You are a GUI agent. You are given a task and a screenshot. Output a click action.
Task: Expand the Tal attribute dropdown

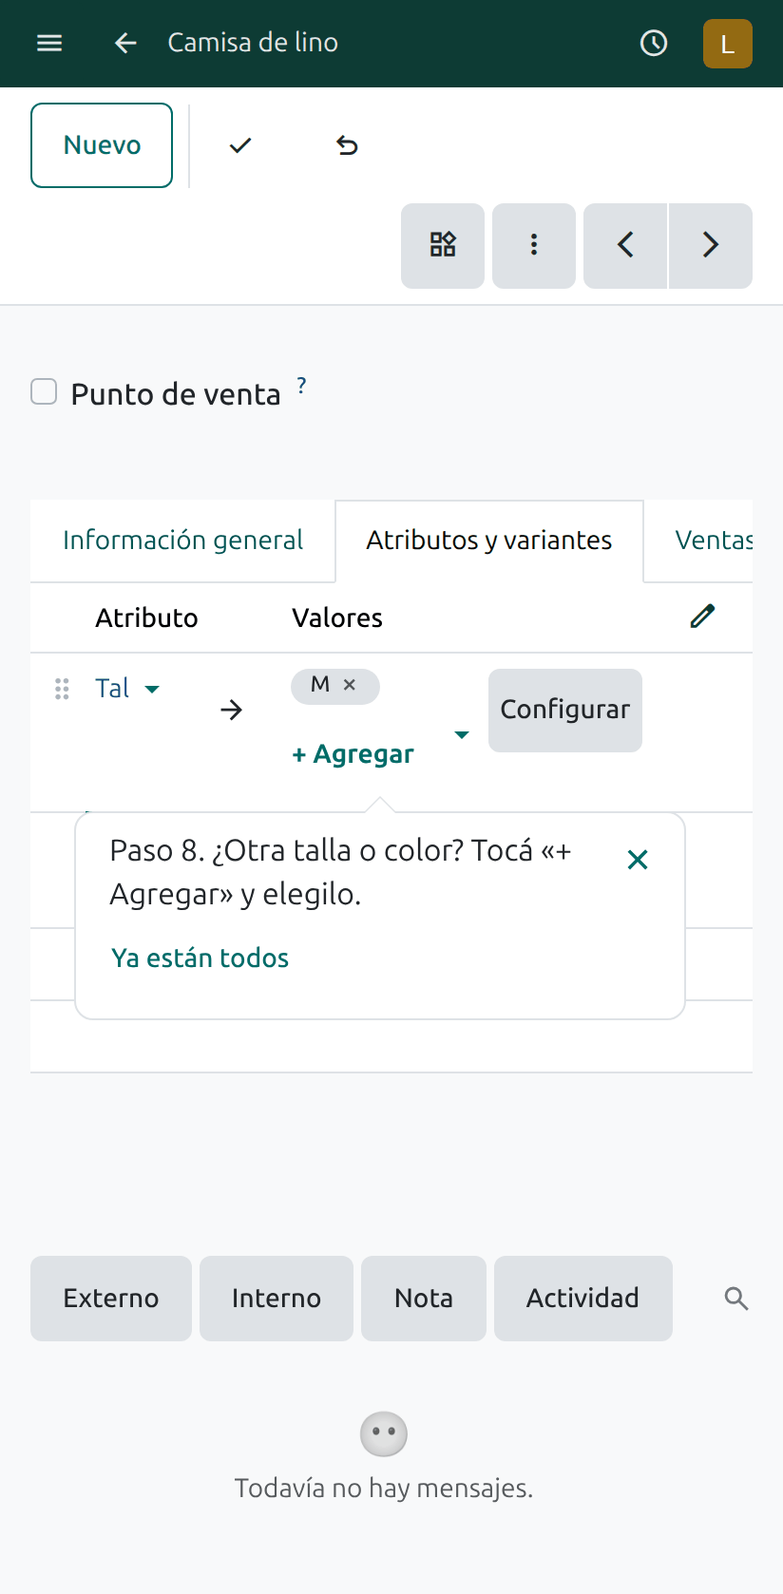[152, 689]
